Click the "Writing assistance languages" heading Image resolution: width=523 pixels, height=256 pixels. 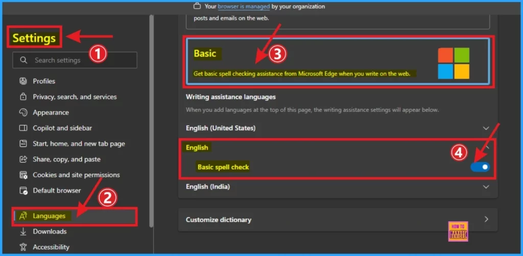231,97
